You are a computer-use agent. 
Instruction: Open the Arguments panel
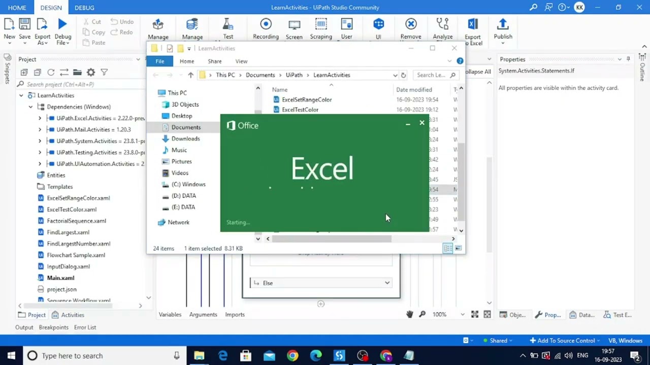click(203, 314)
